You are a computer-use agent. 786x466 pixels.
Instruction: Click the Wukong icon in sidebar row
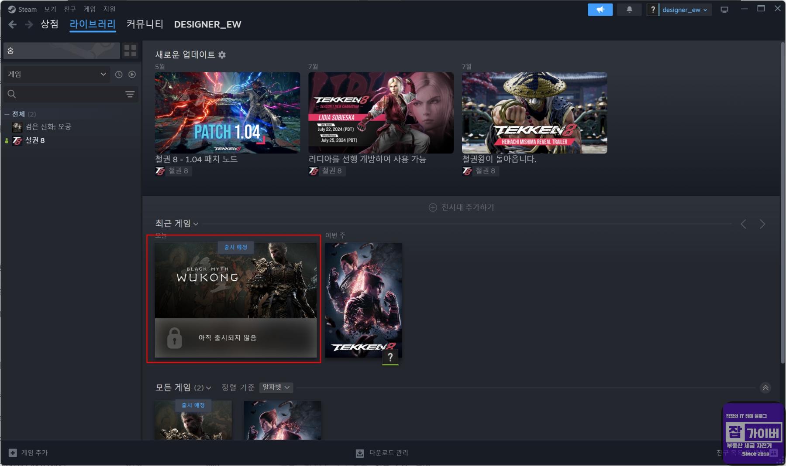point(17,127)
